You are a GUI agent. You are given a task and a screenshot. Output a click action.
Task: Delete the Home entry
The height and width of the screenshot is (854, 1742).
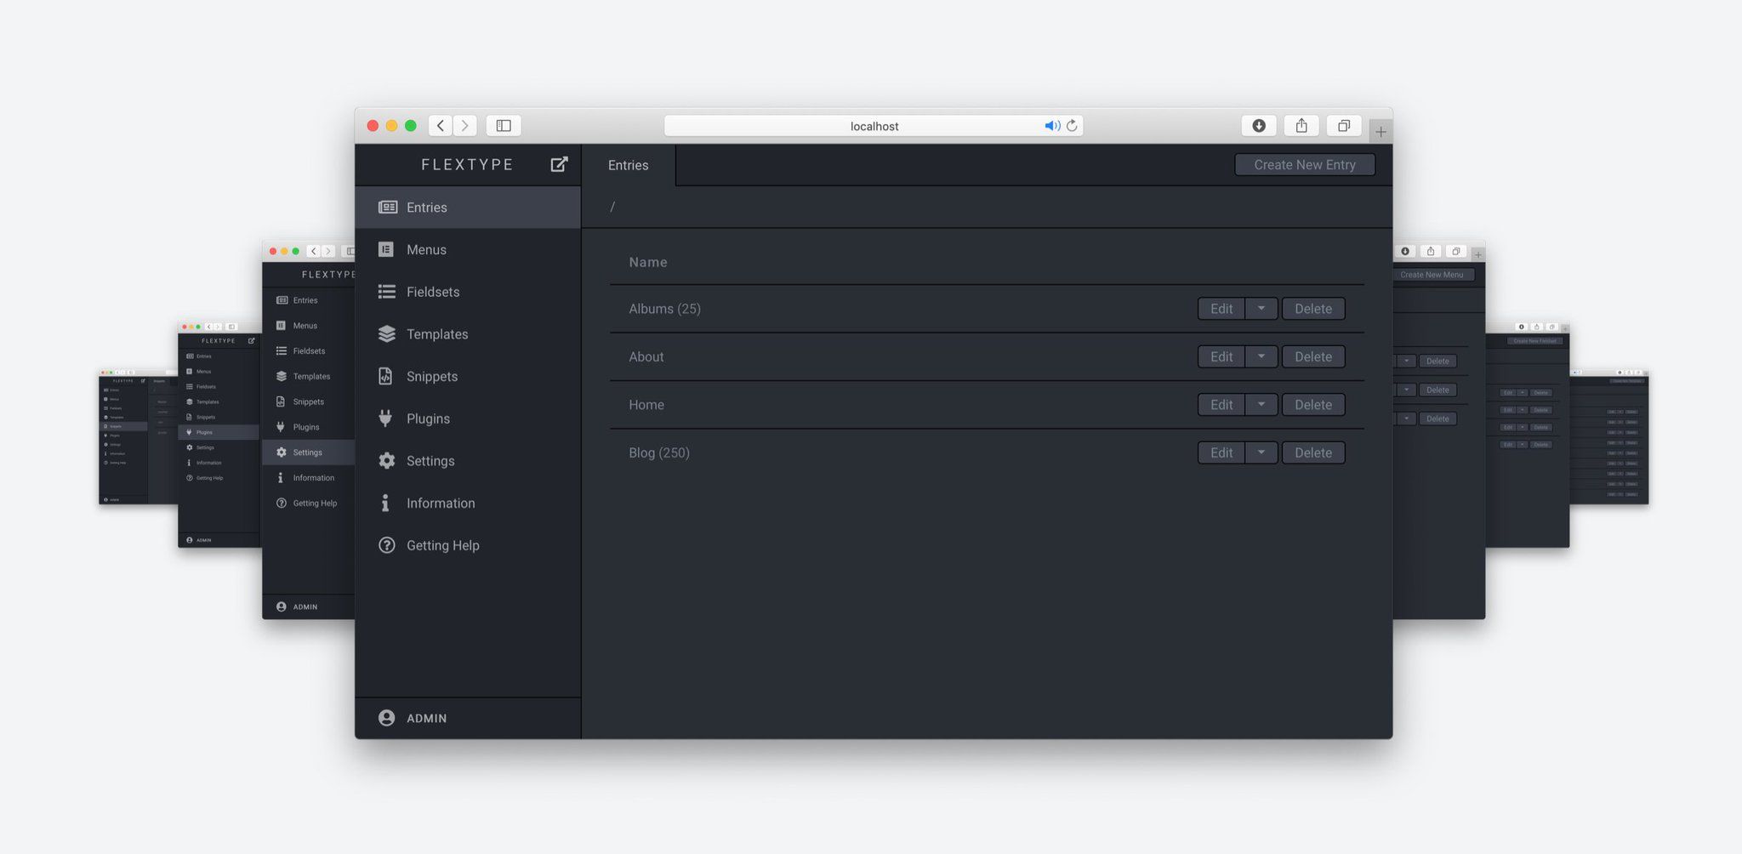point(1312,405)
